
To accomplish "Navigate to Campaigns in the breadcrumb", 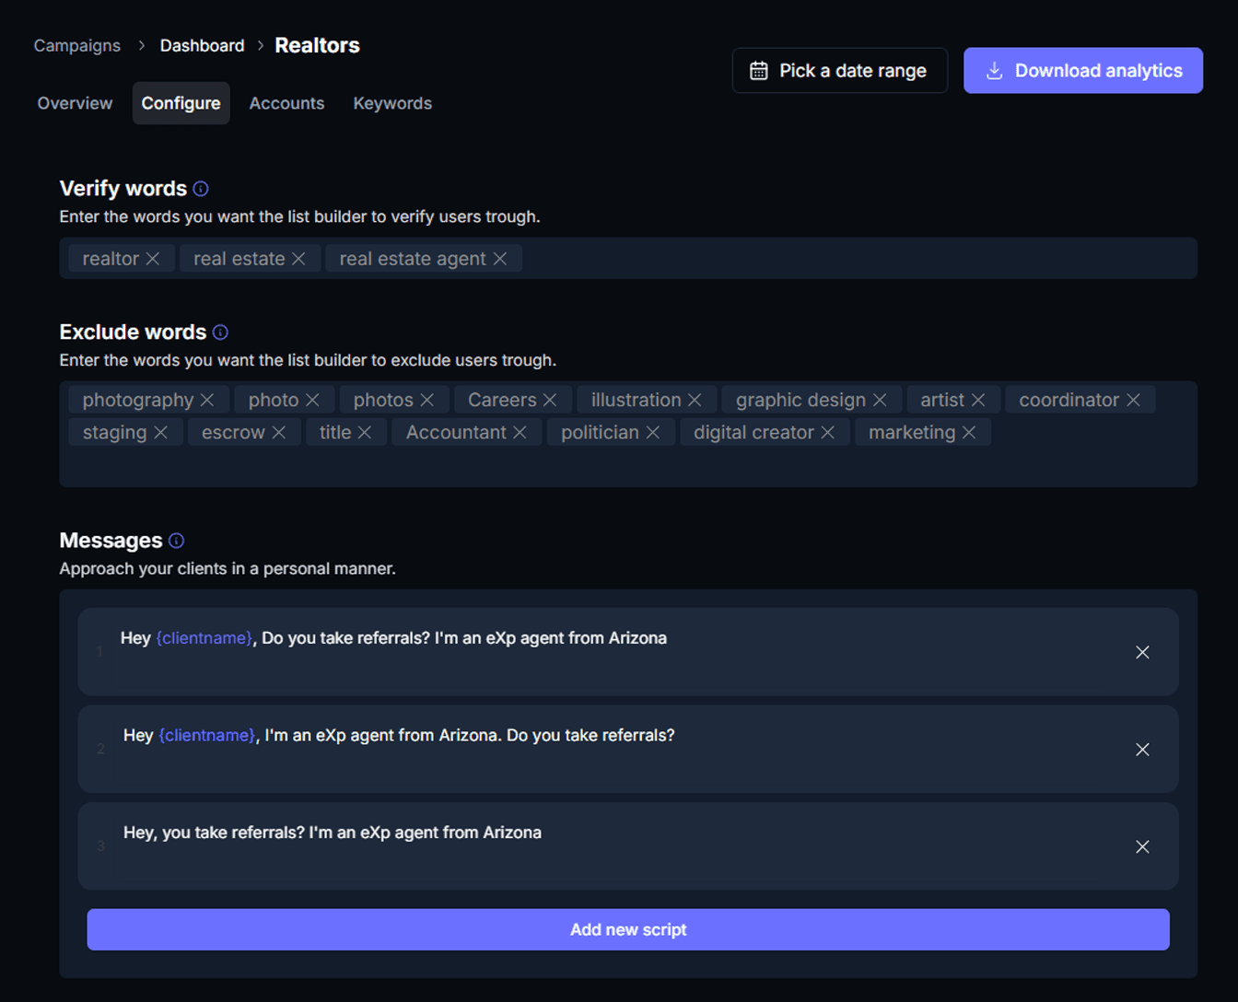I will point(77,46).
